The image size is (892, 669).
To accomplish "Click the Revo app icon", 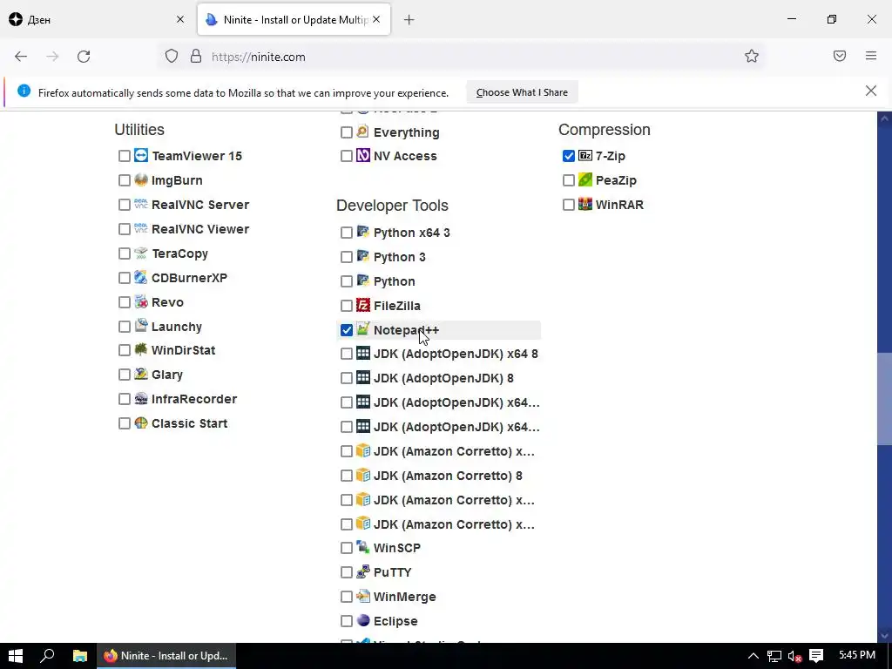I will 141,302.
